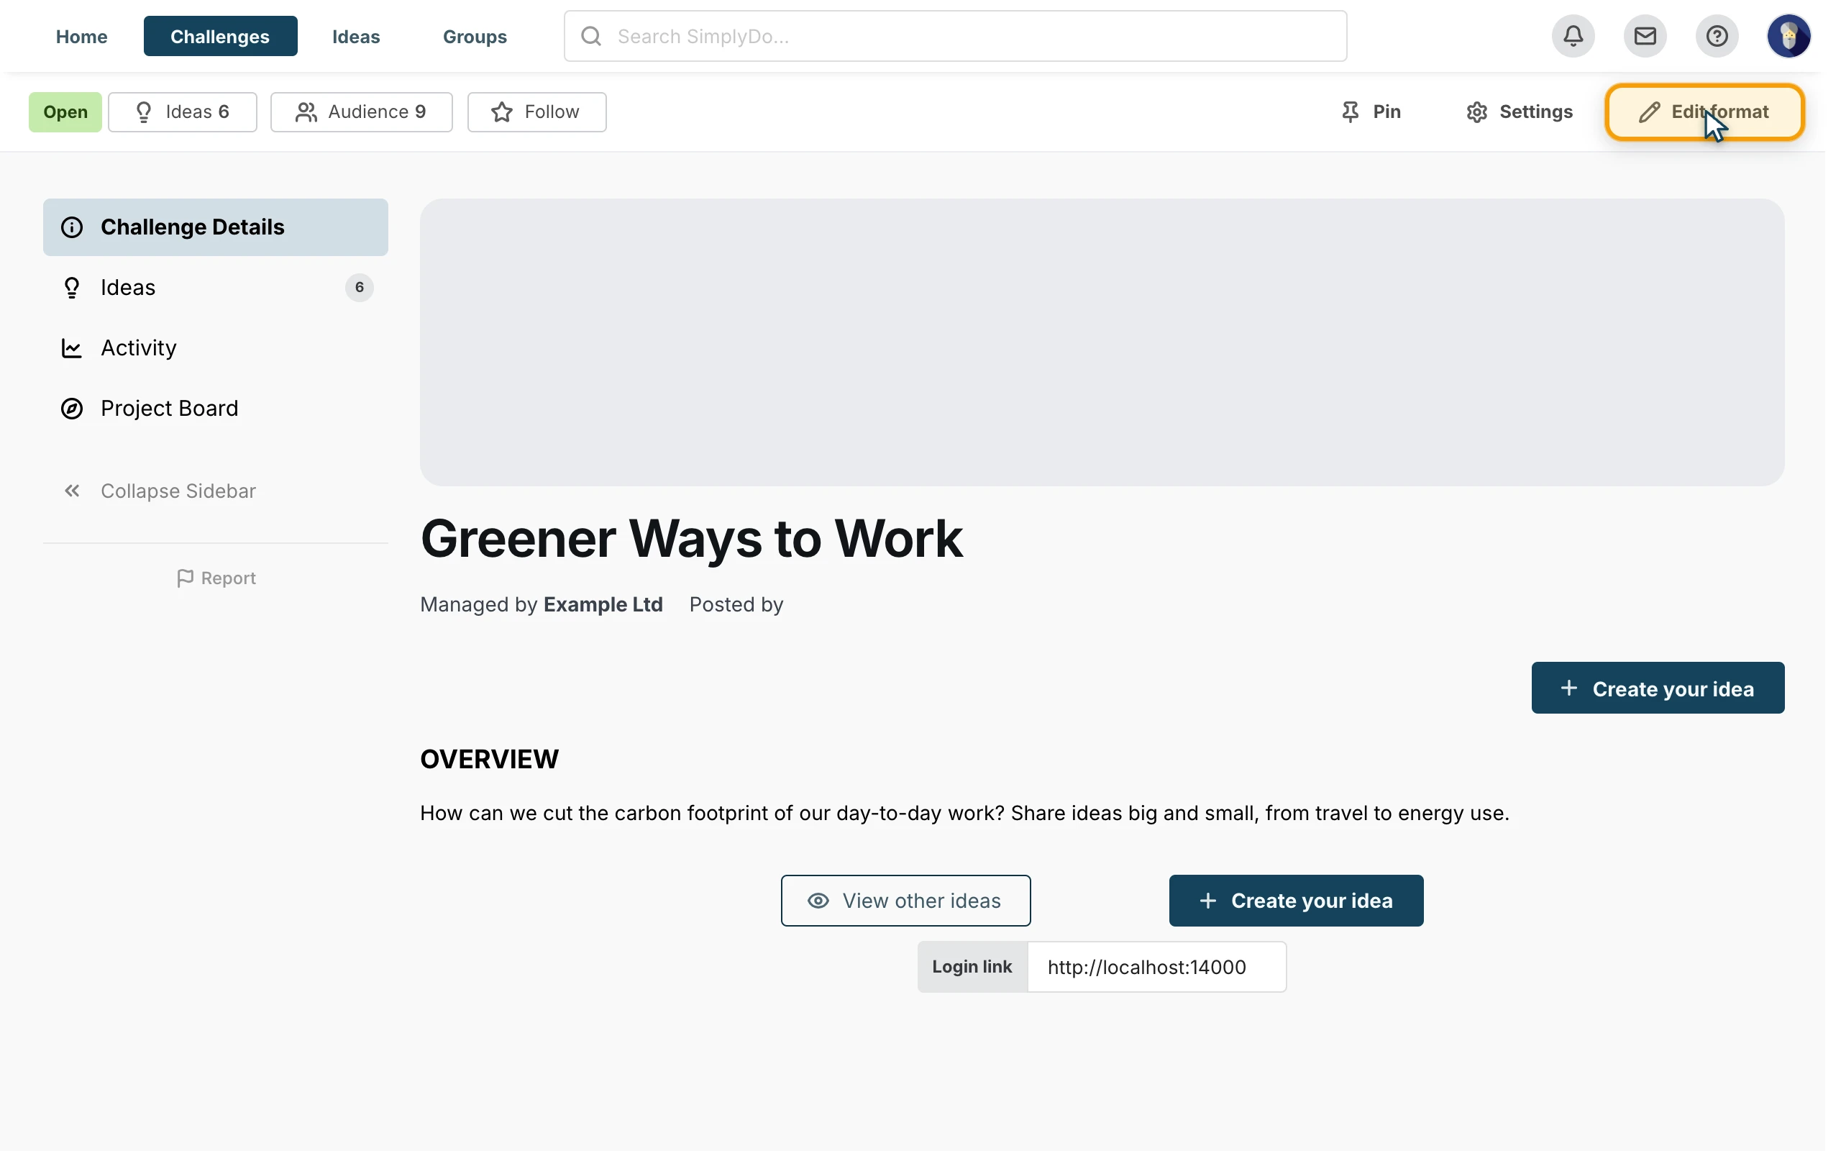The height and width of the screenshot is (1151, 1841).
Task: Click the lower Create your idea button
Action: click(1296, 901)
